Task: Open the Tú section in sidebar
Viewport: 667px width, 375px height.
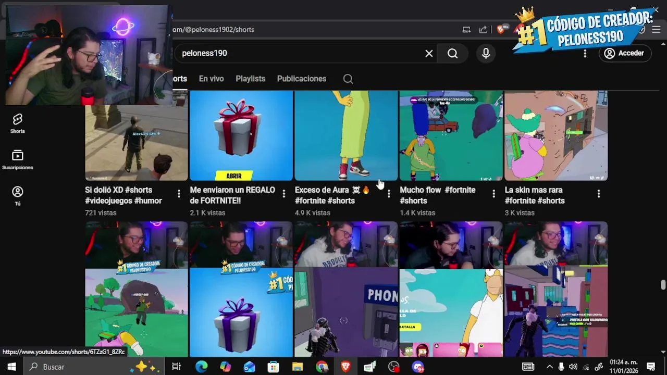Action: click(17, 196)
